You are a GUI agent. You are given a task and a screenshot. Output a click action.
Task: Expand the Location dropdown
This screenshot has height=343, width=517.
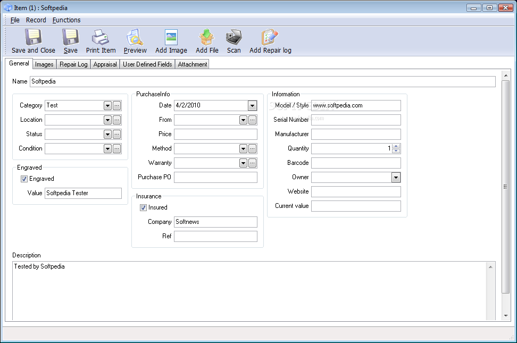(x=107, y=120)
